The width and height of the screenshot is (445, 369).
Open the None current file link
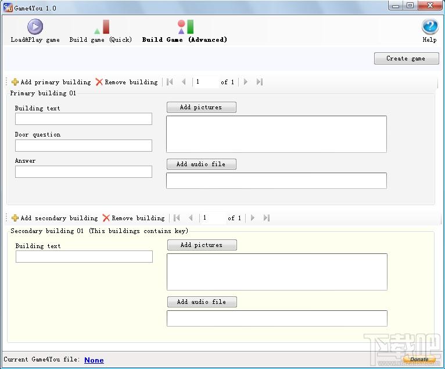[94, 360]
